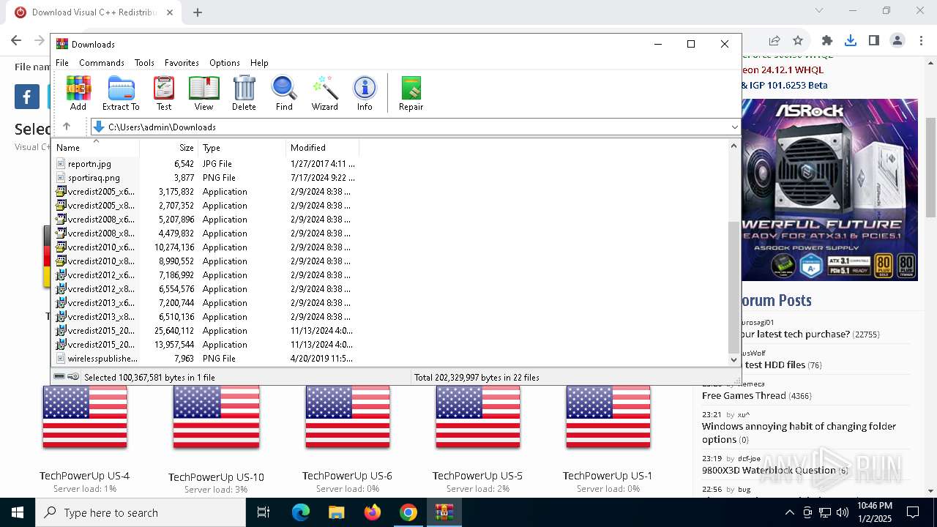The width and height of the screenshot is (937, 527).
Task: Click the View file toolbar icon
Action: pyautogui.click(x=204, y=93)
